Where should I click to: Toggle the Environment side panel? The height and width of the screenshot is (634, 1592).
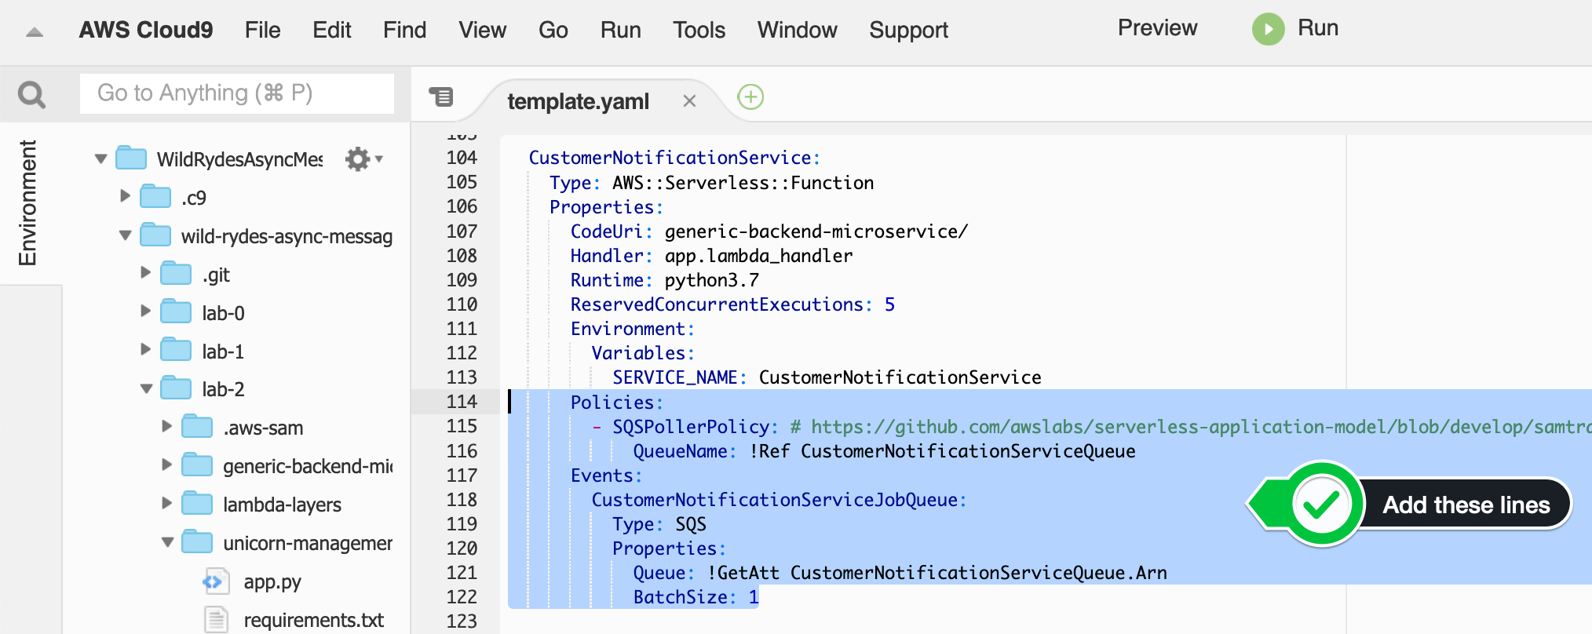pyautogui.click(x=28, y=203)
